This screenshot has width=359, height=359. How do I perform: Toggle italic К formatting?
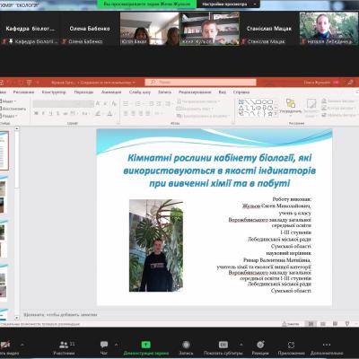[43, 113]
